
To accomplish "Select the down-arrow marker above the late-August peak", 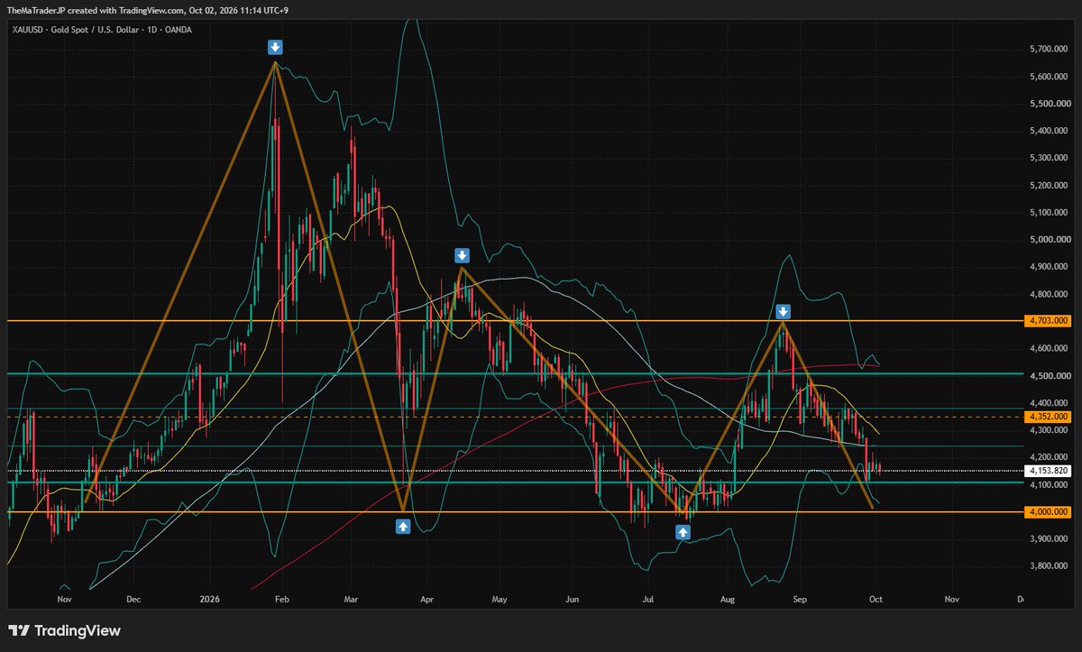I will tap(784, 312).
